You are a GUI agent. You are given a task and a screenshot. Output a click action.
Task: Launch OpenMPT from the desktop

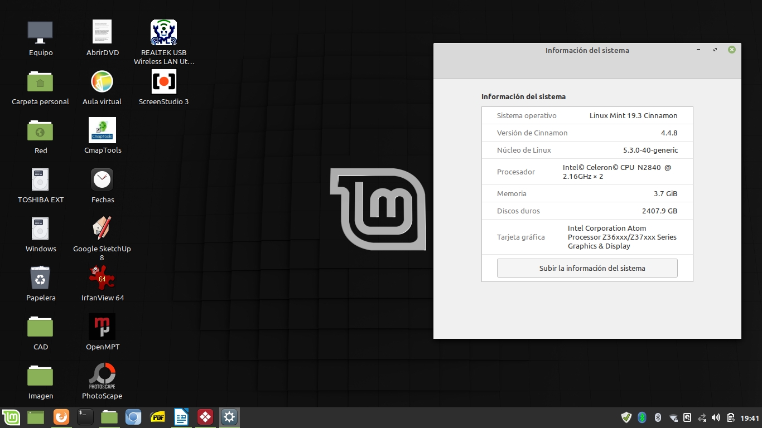pyautogui.click(x=102, y=326)
